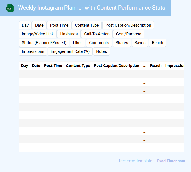Click the ellipsis in the first table row

[x=144, y=74]
